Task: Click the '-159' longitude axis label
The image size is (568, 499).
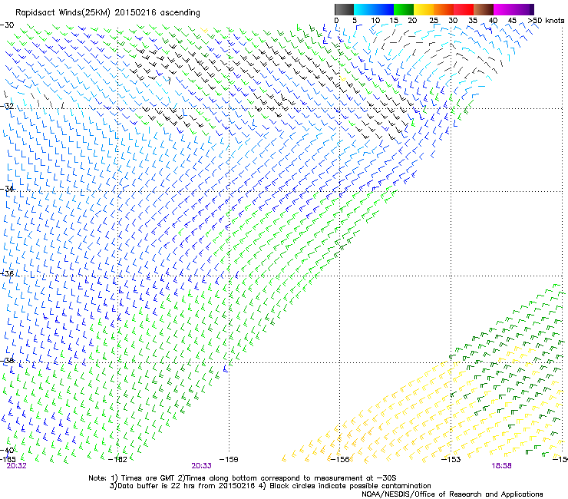Action: point(229,460)
